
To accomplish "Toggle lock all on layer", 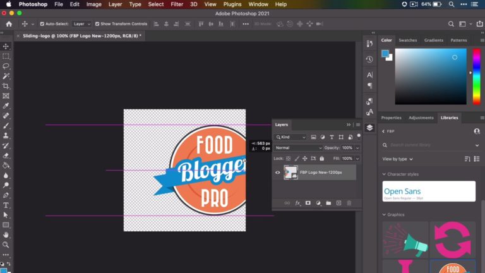I will 321,159.
